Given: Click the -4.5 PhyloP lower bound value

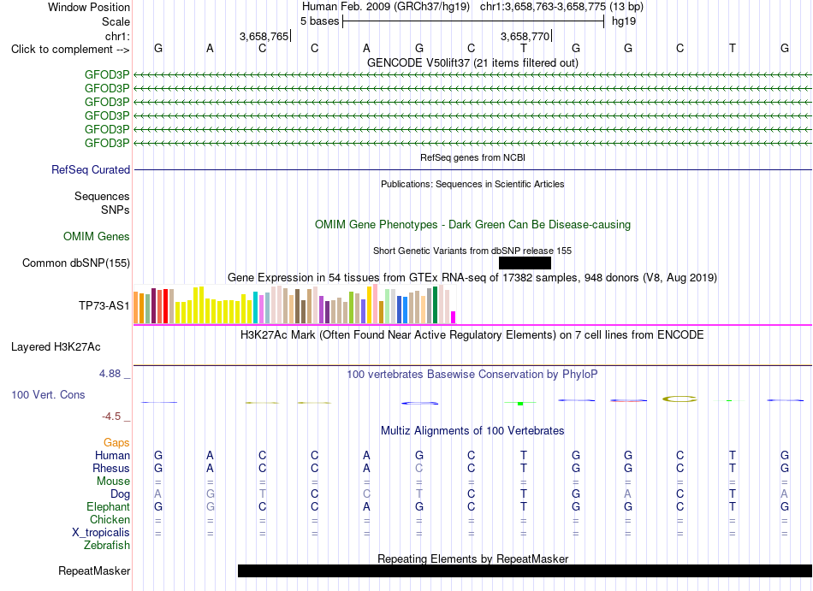Looking at the screenshot, I should click(x=111, y=417).
